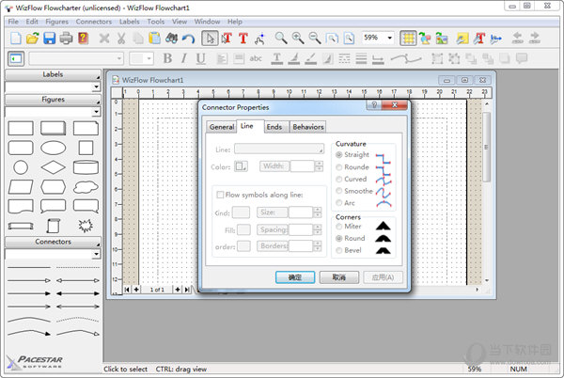Click the Cut scissors icon
564x378 pixels.
pyautogui.click(x=121, y=38)
